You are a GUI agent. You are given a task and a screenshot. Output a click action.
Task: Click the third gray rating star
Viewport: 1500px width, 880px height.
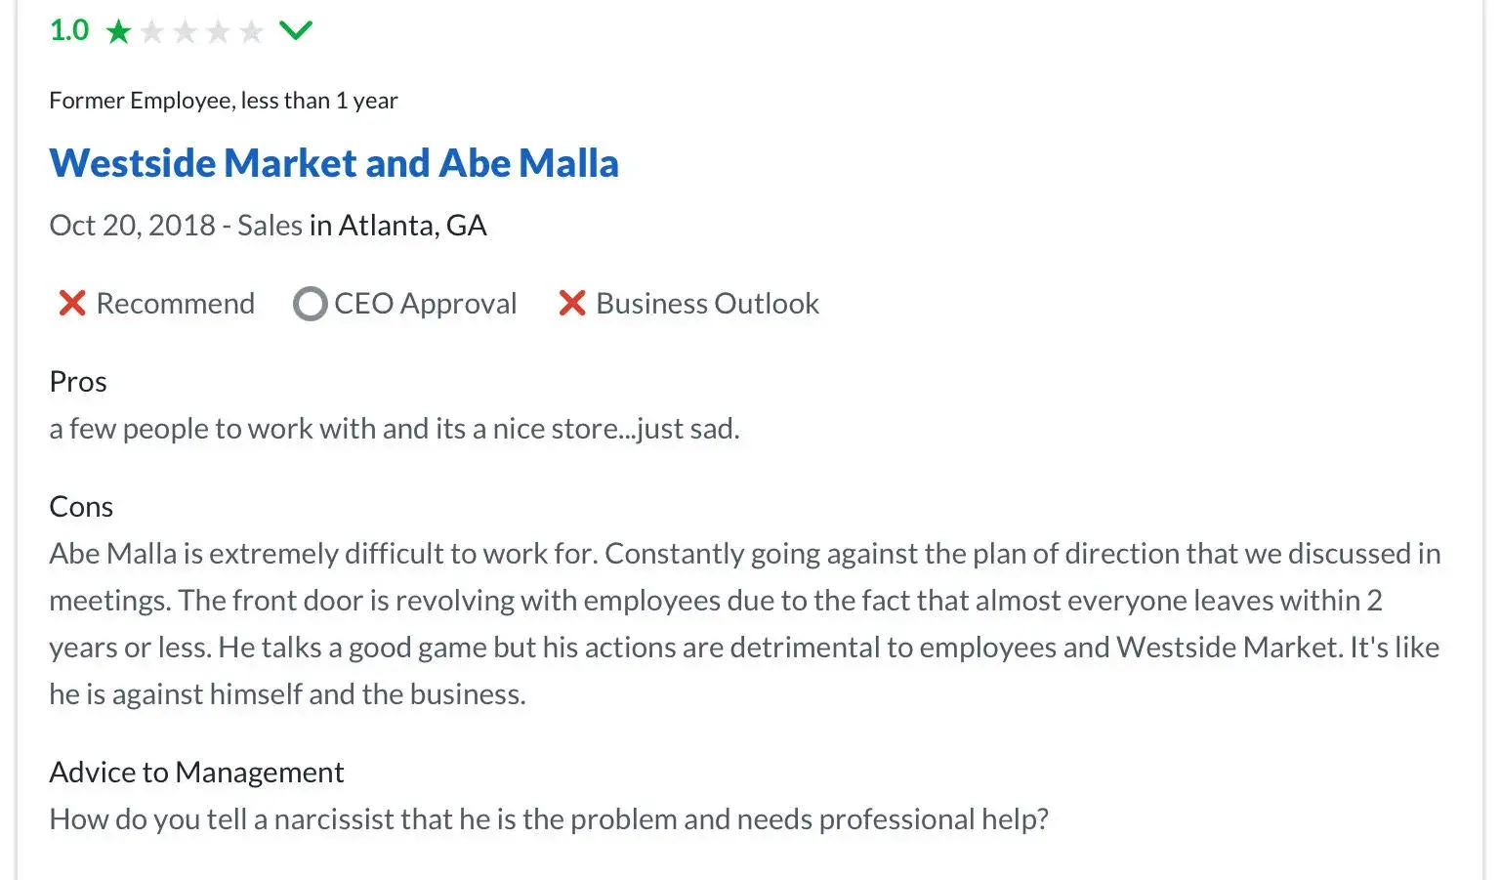tap(185, 32)
